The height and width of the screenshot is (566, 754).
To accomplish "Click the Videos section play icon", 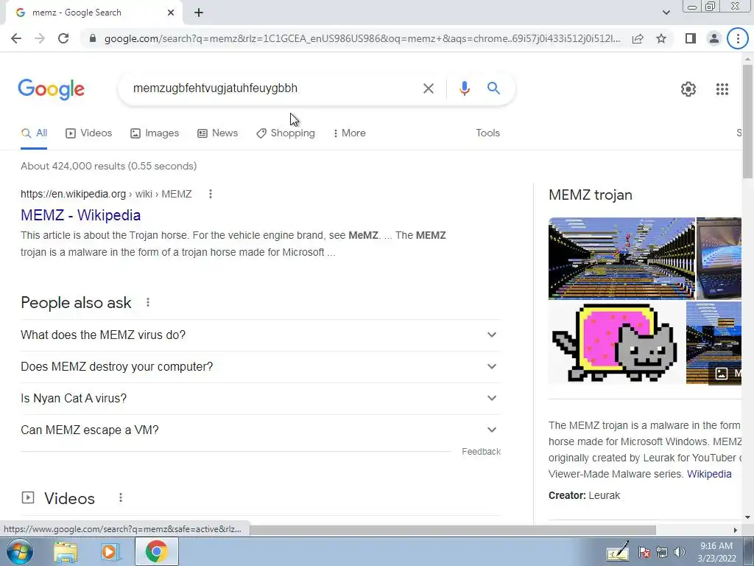I will (28, 497).
